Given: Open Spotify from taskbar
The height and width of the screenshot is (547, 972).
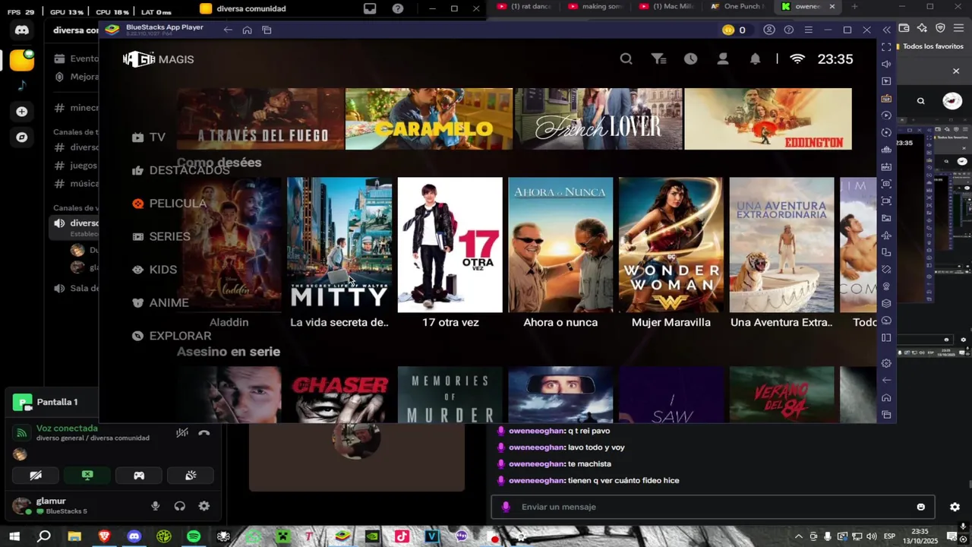Looking at the screenshot, I should click(194, 536).
